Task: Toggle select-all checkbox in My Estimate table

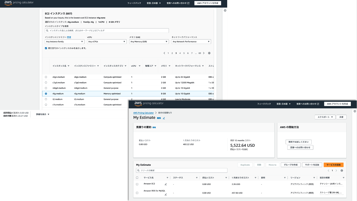Action: 137,178
